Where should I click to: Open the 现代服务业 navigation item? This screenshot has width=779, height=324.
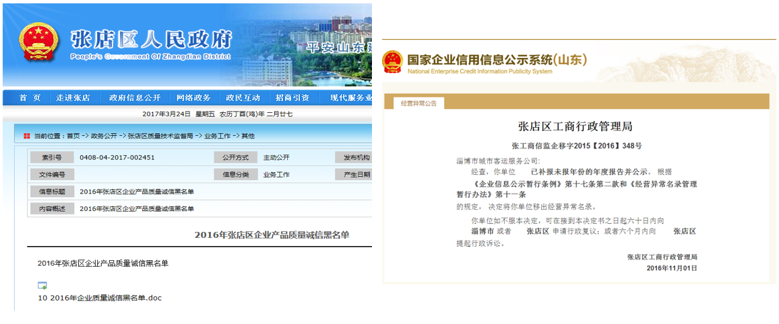[x=350, y=98]
